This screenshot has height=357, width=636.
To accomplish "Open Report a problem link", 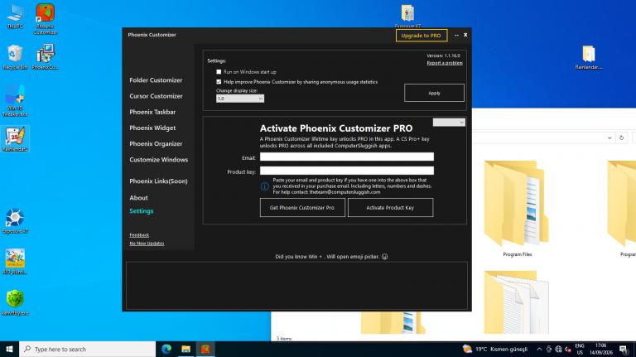I will [x=445, y=63].
